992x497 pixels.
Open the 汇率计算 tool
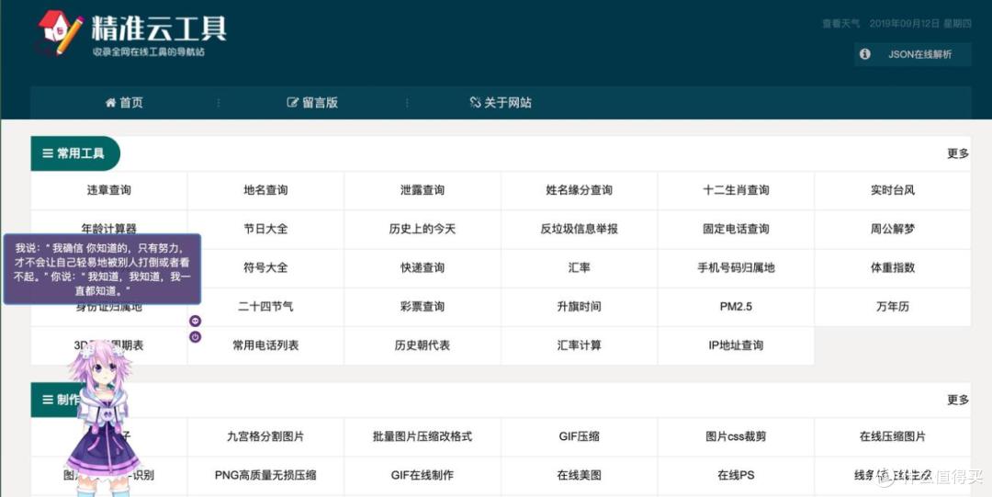579,345
